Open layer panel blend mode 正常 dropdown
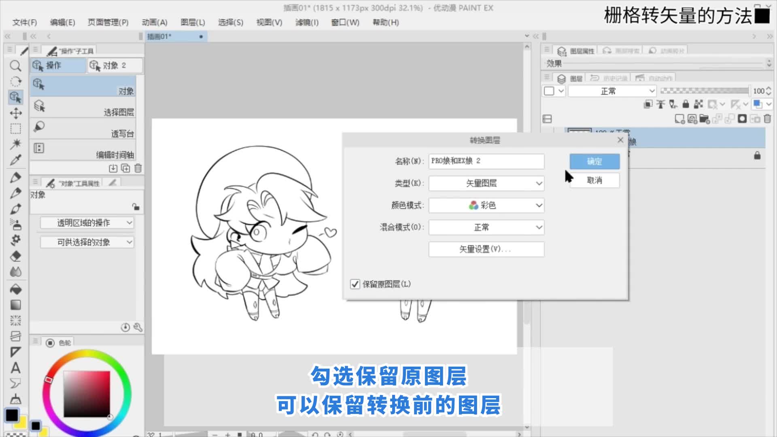 point(612,91)
